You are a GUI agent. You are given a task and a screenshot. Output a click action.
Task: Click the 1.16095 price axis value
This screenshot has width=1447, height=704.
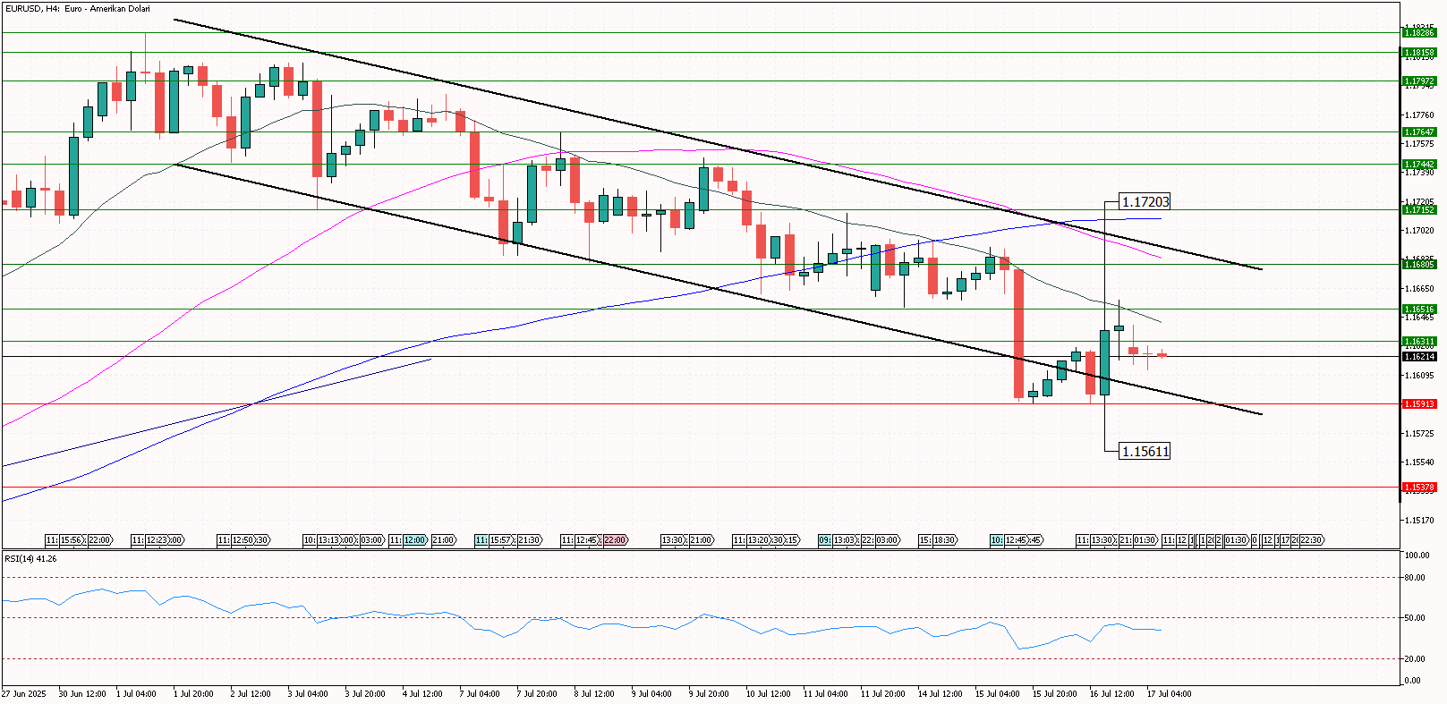pos(1420,376)
